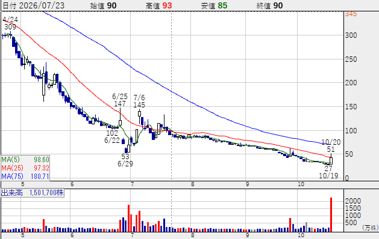The height and width of the screenshot is (239, 379).
Task: Click the date value 2026/07/23
Action: 42,5
